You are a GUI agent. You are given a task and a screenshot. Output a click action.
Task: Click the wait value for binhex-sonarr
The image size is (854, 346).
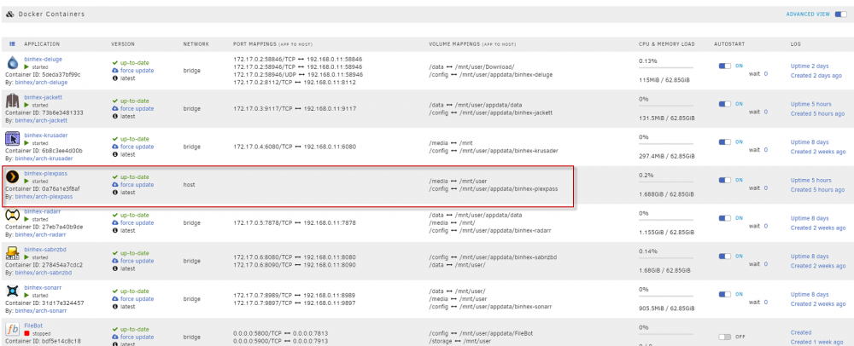coord(766,302)
